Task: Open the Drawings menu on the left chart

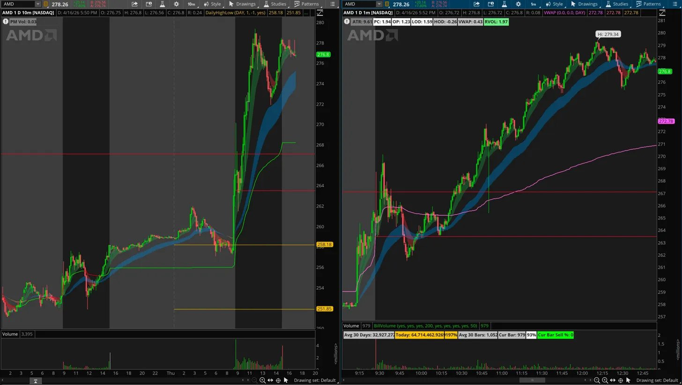Action: pyautogui.click(x=242, y=4)
